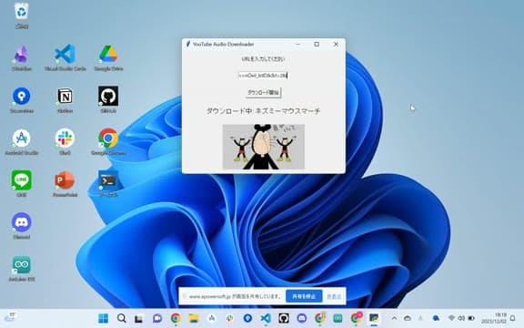This screenshot has width=524, height=328.
Task: Open the Windows Start menu
Action: [x=104, y=318]
